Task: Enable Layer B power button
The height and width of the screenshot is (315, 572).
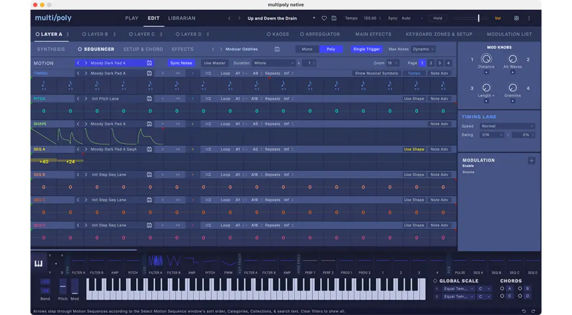Action: [84, 34]
